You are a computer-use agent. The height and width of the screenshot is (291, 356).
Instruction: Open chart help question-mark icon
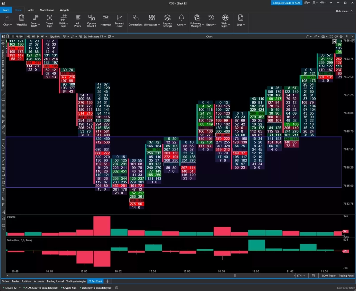[336, 36]
